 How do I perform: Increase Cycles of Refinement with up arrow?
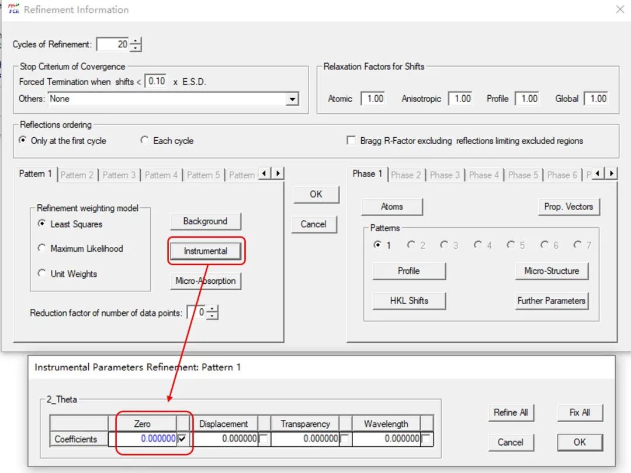(x=136, y=41)
